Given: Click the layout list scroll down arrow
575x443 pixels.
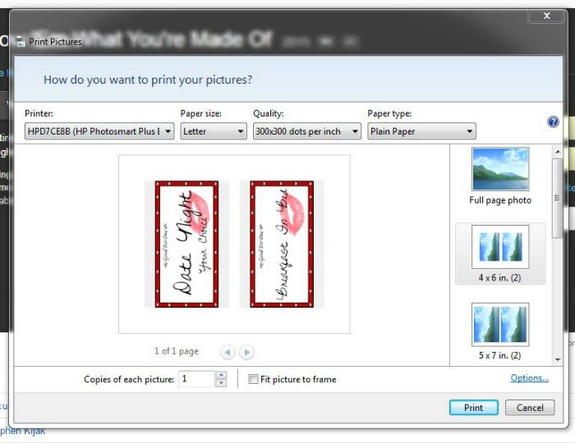Looking at the screenshot, I should pos(558,359).
